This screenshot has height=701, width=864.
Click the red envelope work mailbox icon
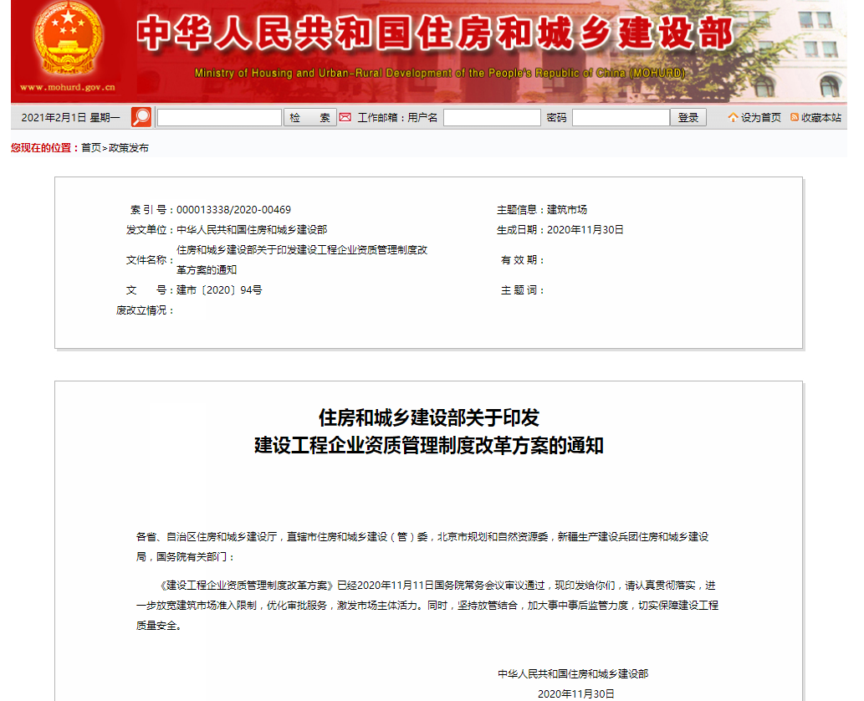pos(345,117)
